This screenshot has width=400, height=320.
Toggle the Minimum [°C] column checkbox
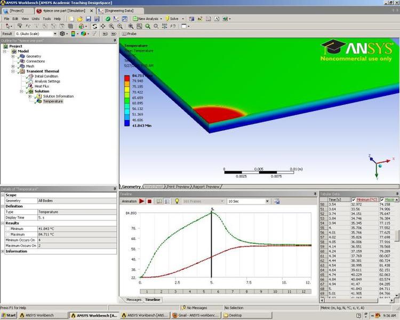click(x=354, y=200)
